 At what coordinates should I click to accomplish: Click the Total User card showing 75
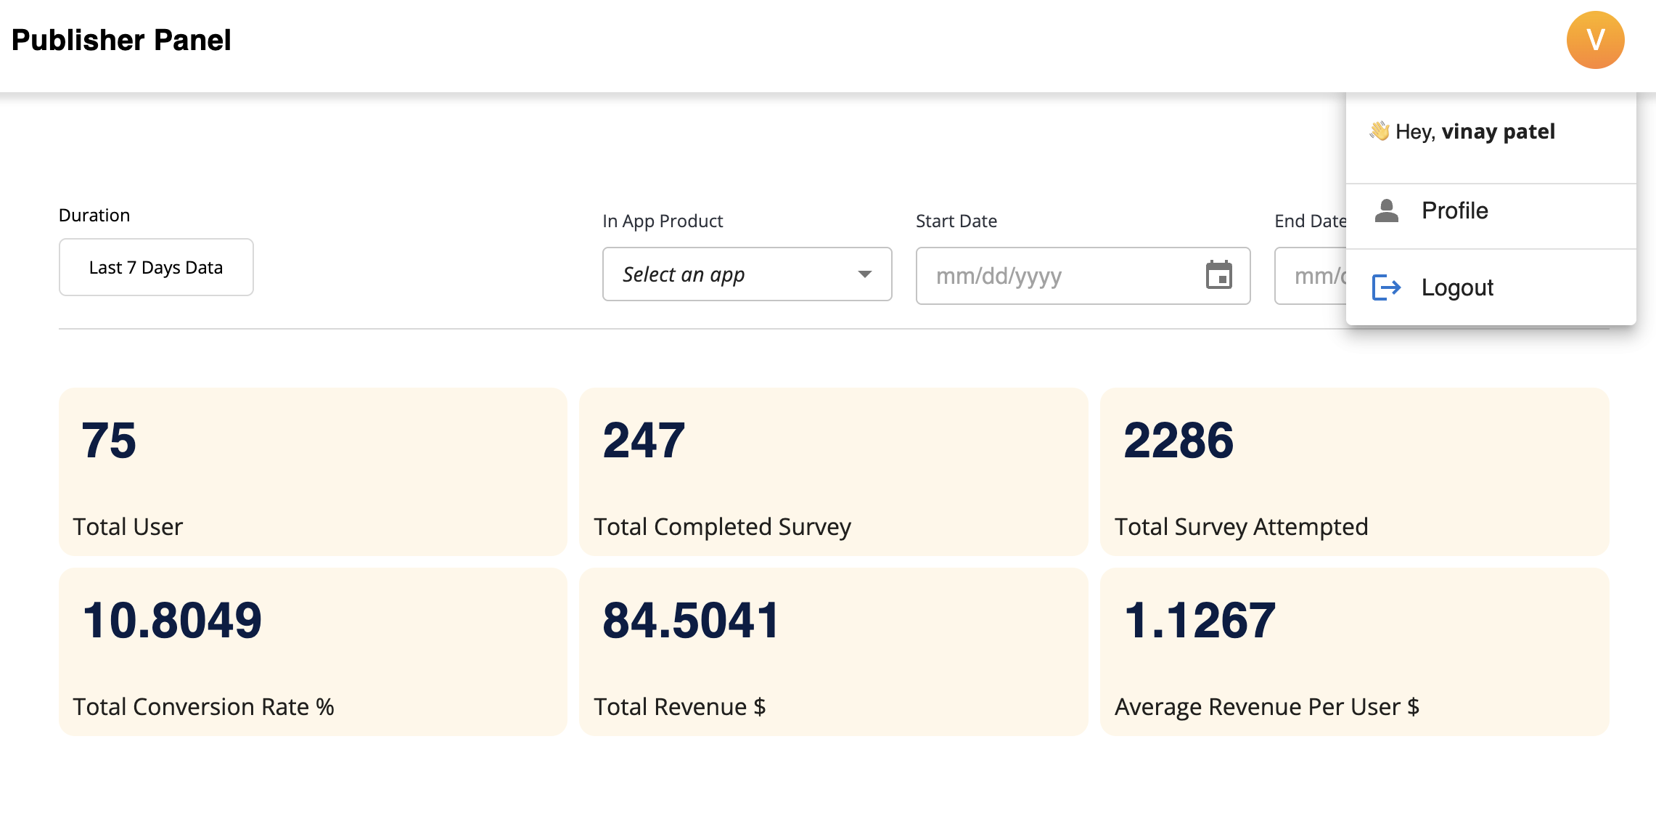pos(312,472)
